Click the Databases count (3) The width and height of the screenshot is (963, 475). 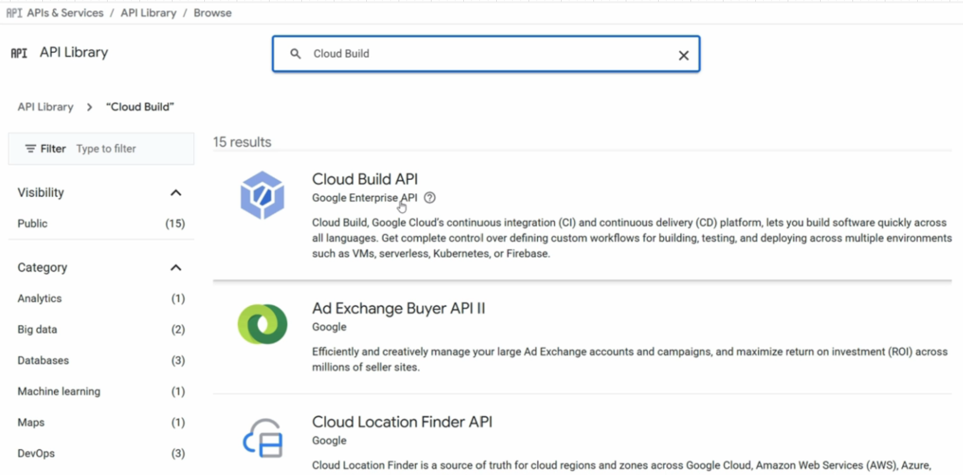(x=178, y=360)
